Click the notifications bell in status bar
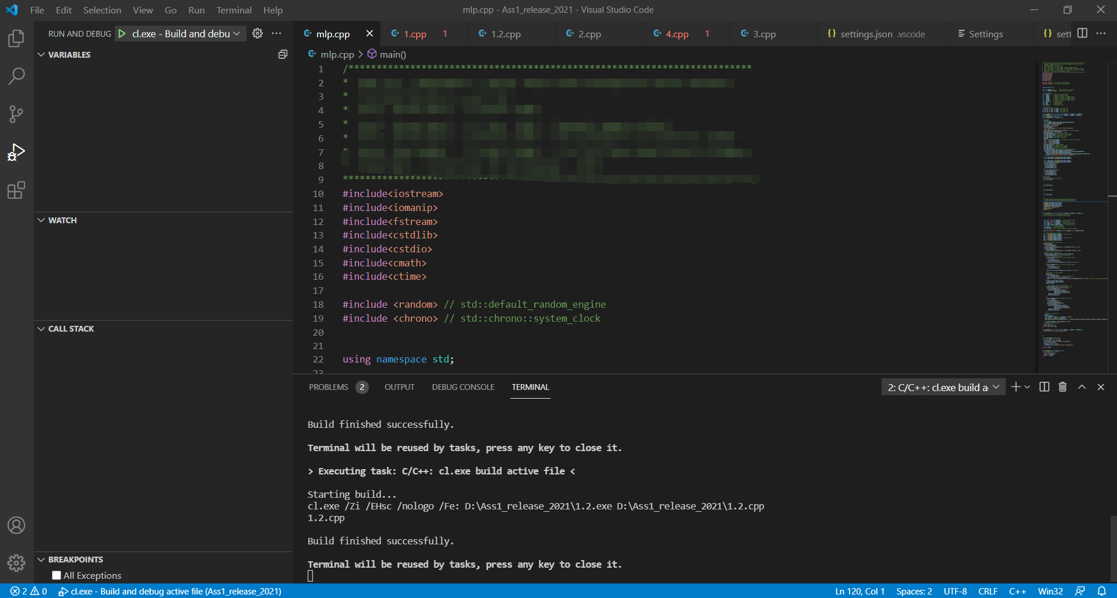Viewport: 1117px width, 598px height. click(1102, 591)
